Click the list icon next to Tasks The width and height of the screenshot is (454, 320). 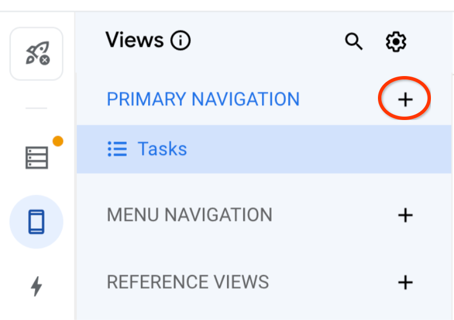coord(117,149)
